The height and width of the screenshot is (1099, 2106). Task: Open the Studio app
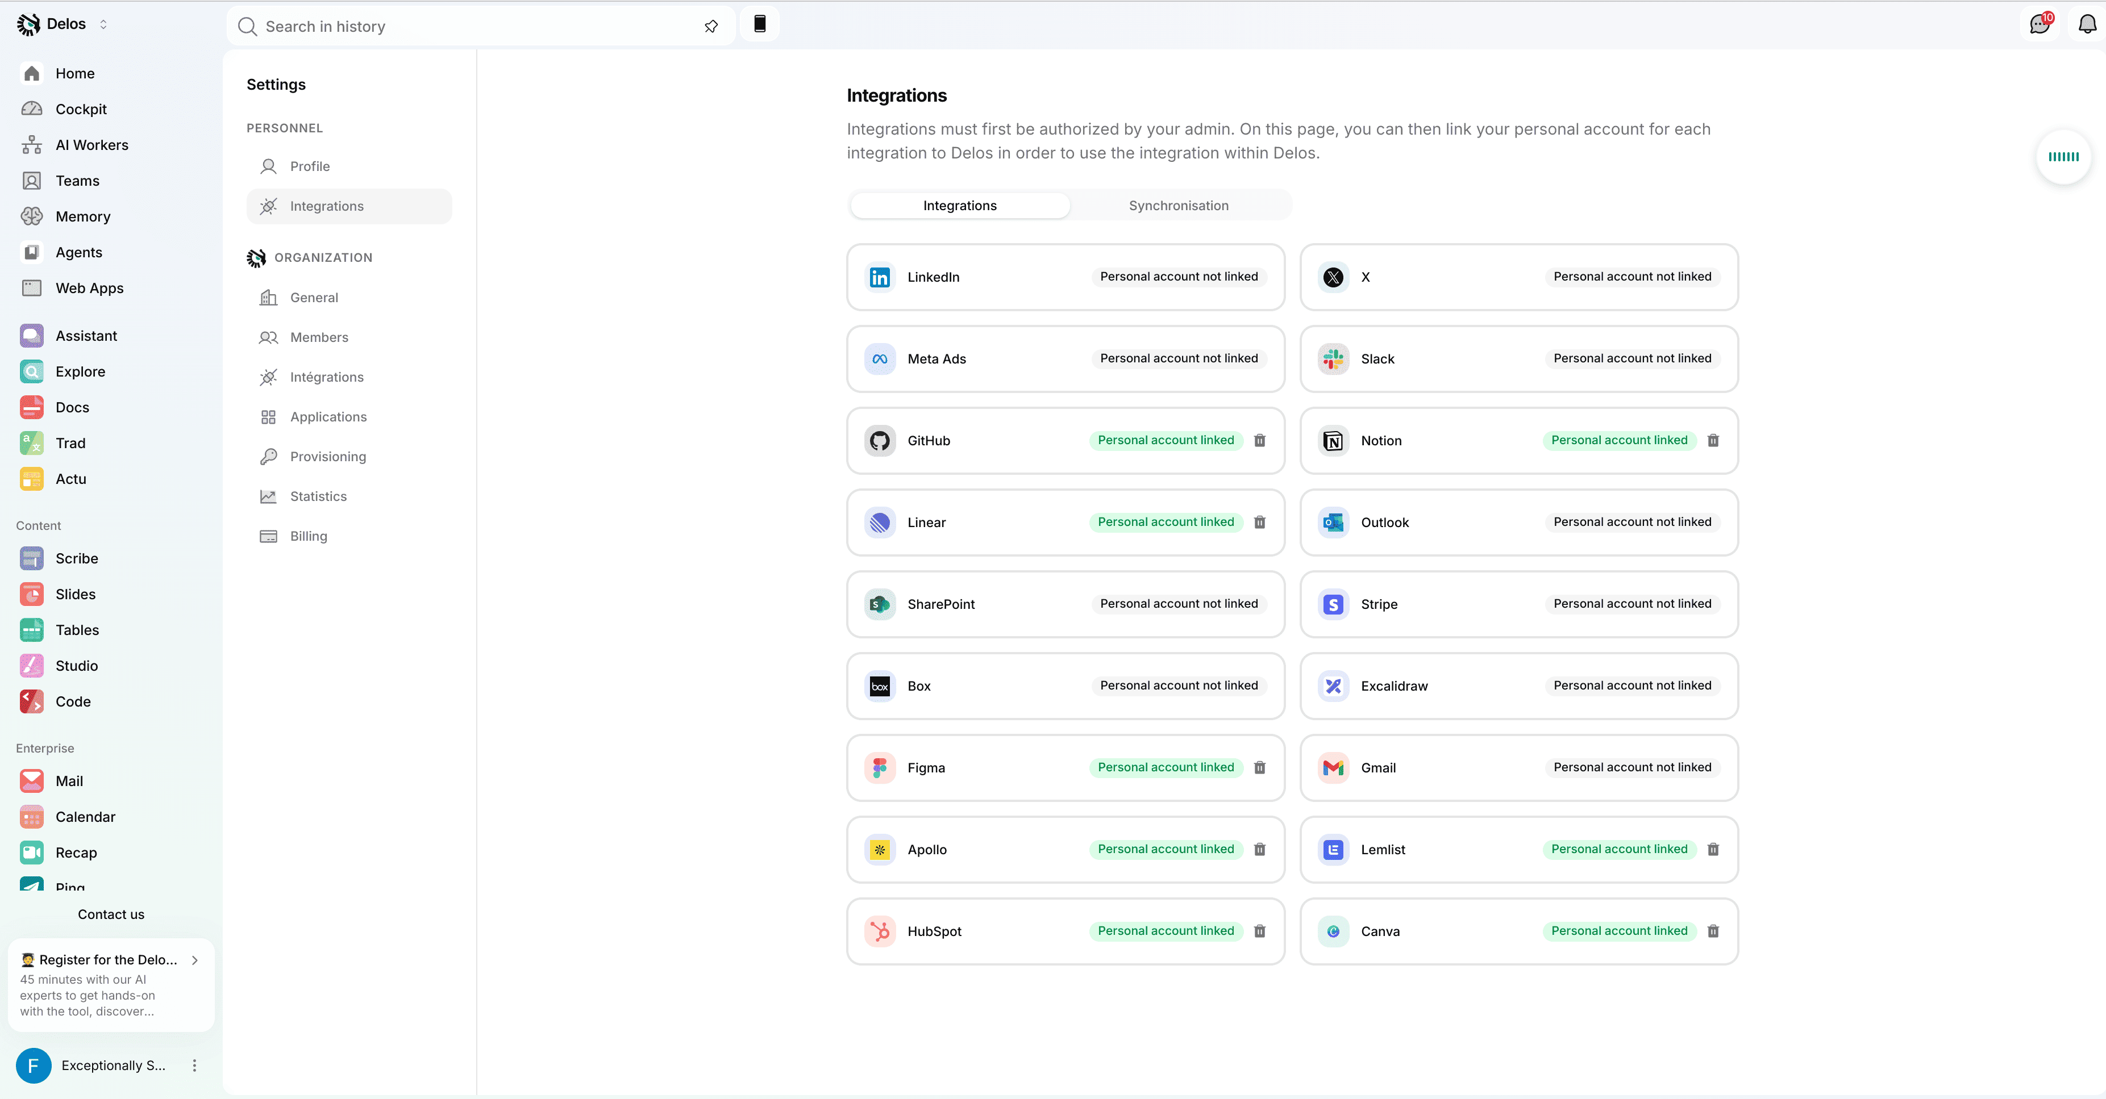coord(111,666)
